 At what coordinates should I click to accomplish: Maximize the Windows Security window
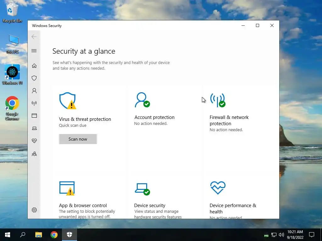coord(258,25)
